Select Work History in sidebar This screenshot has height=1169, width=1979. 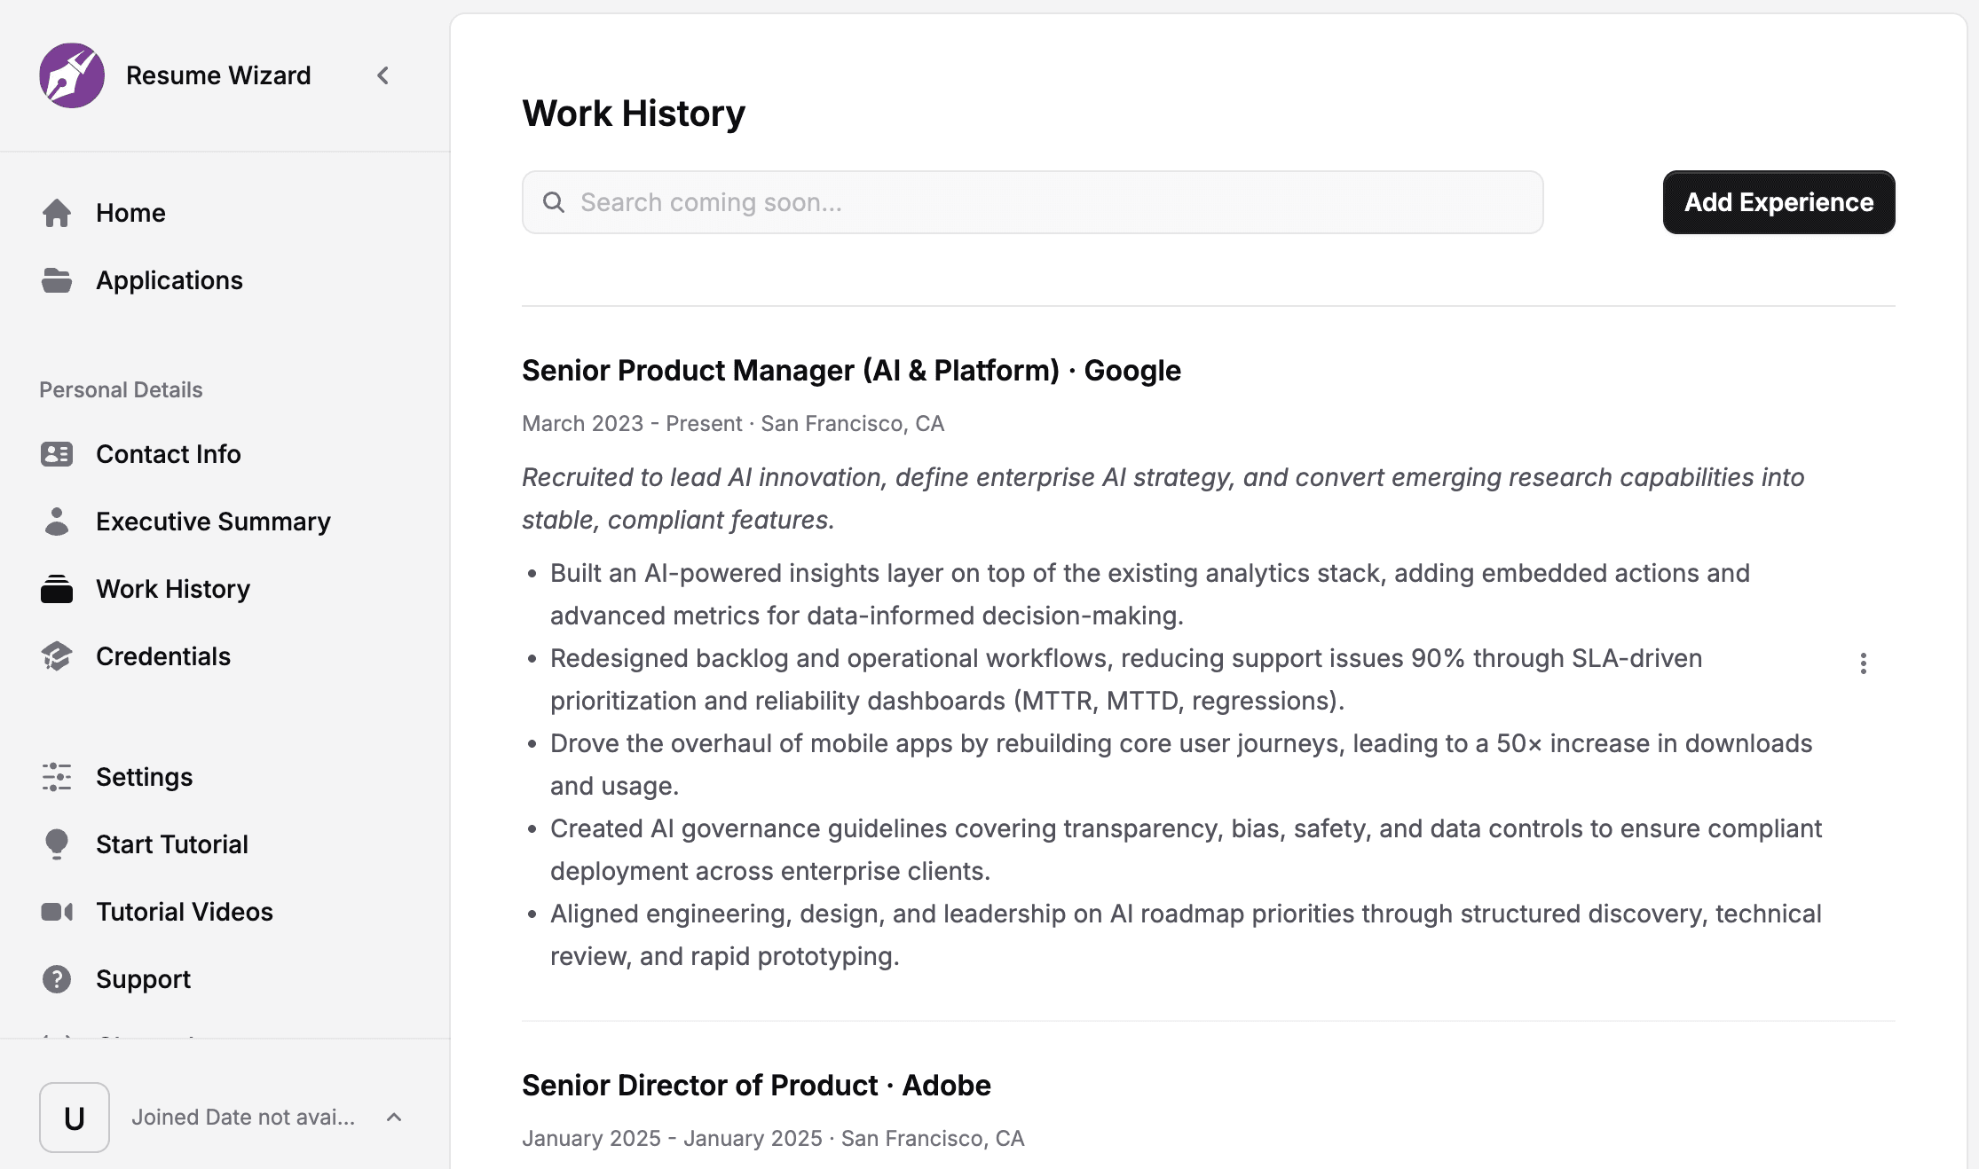[173, 589]
